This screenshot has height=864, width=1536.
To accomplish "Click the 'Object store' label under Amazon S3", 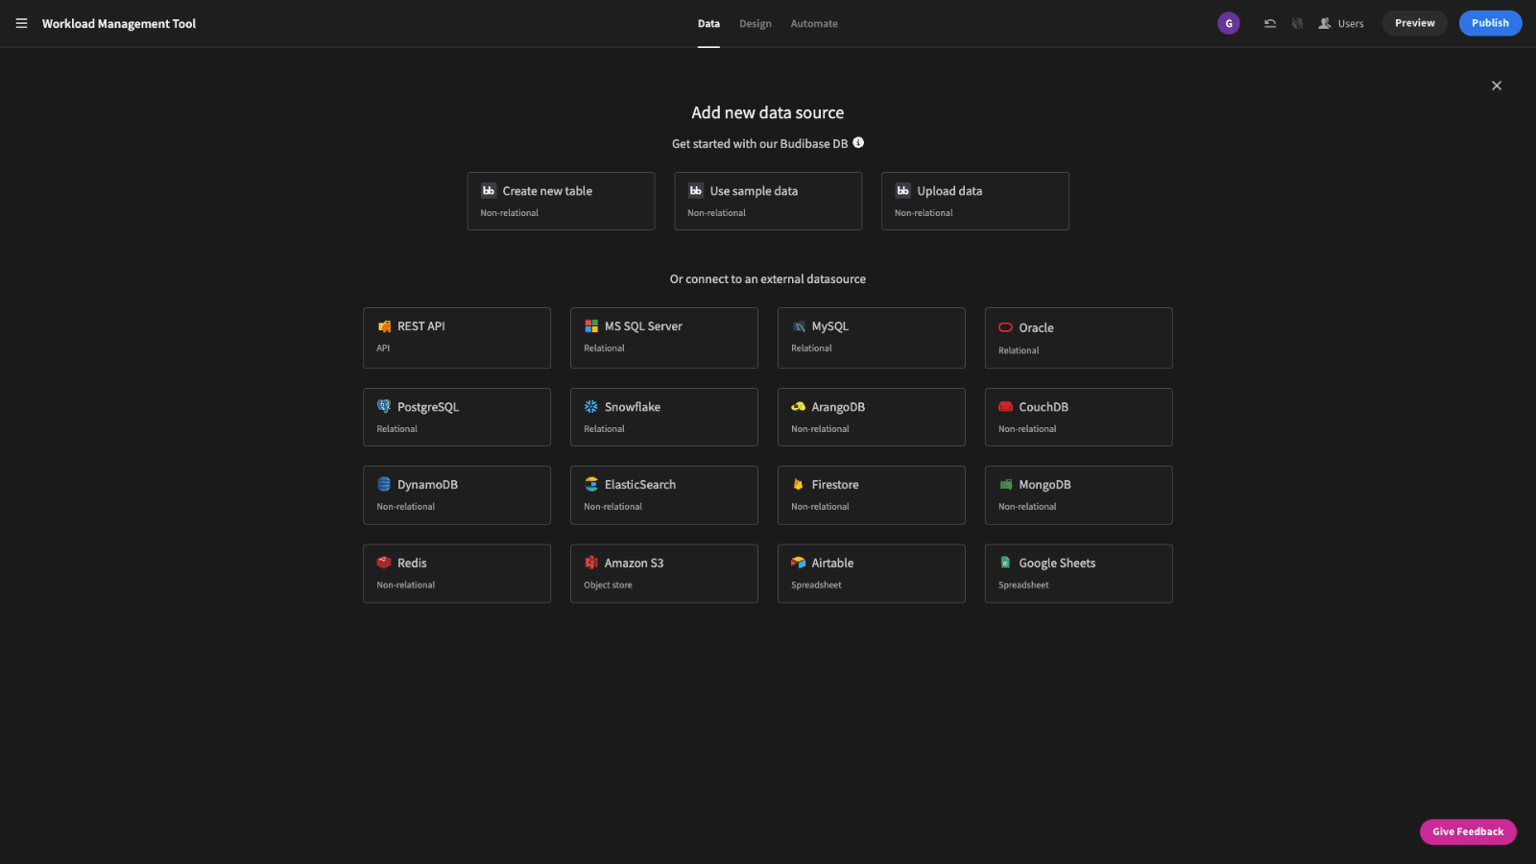I will [608, 585].
